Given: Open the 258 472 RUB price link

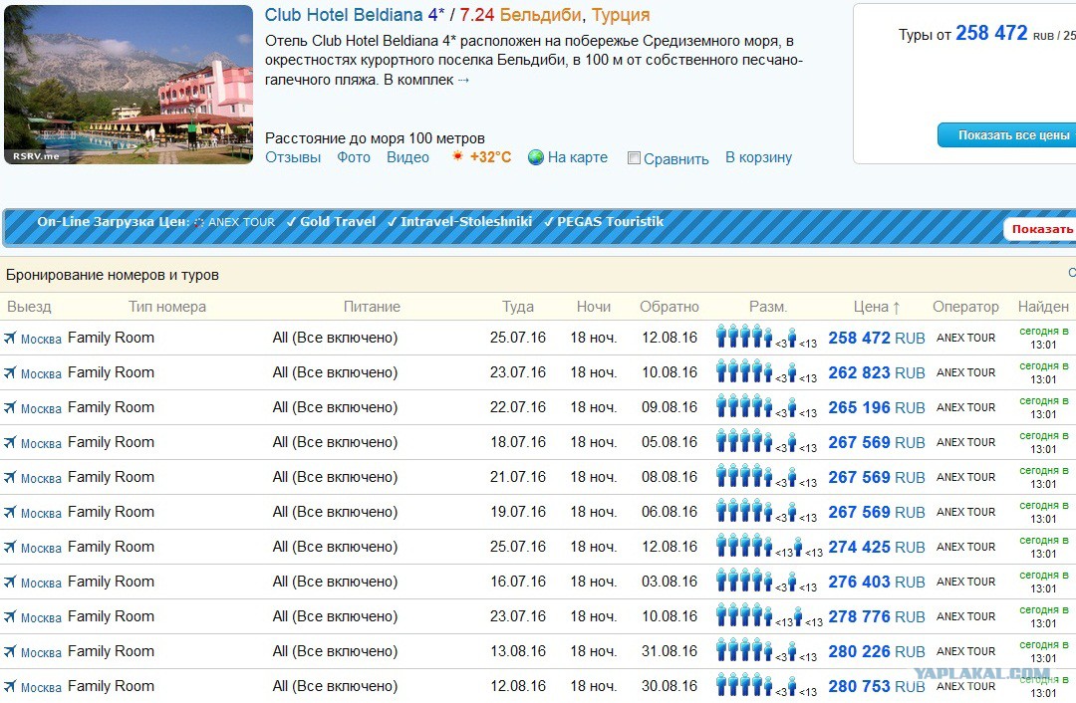Looking at the screenshot, I should click(x=877, y=339).
